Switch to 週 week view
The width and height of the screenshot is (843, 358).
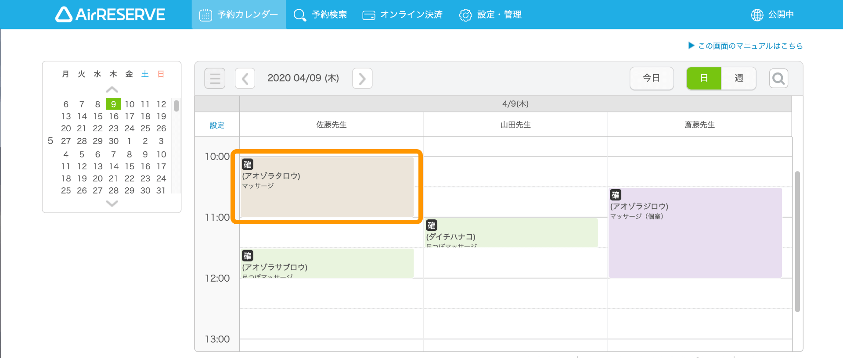(739, 78)
